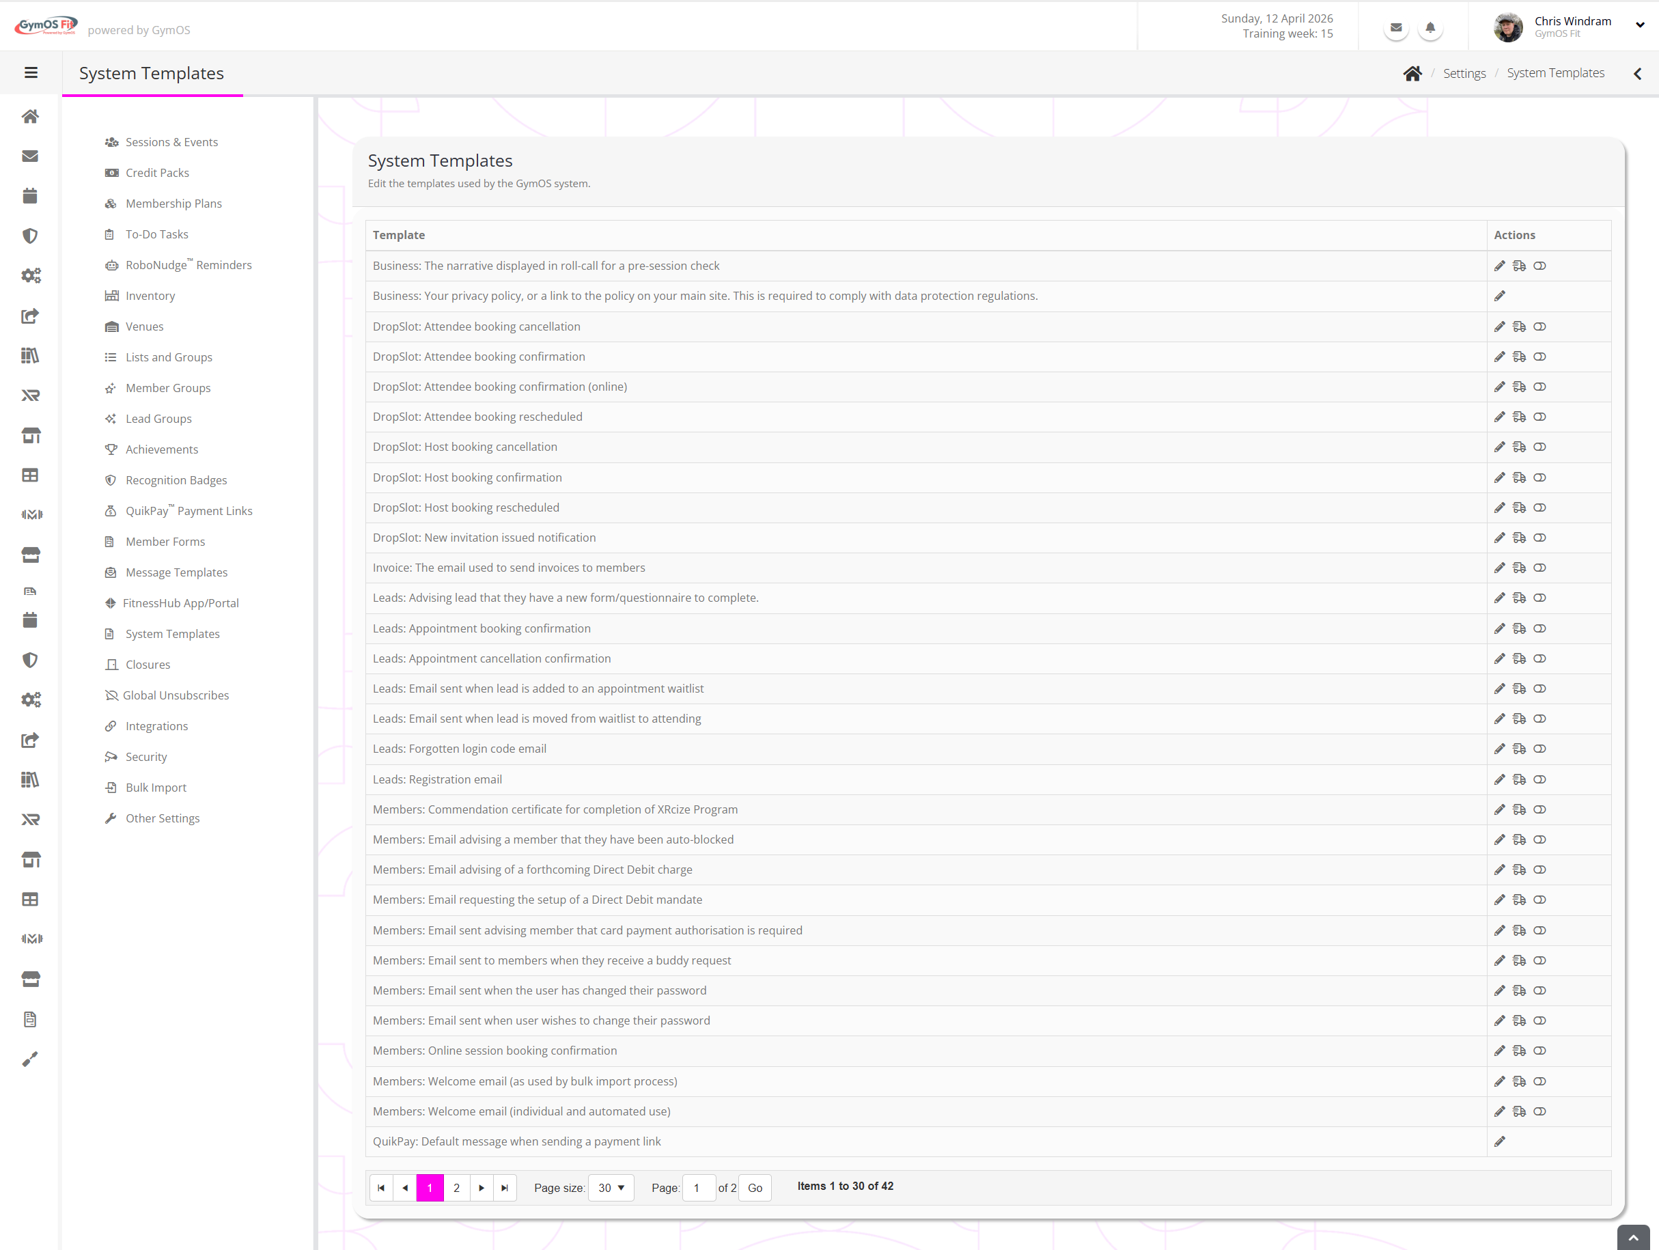Viewport: 1659px width, 1250px height.
Task: Expand the Chris Windram user menu
Action: coord(1639,25)
